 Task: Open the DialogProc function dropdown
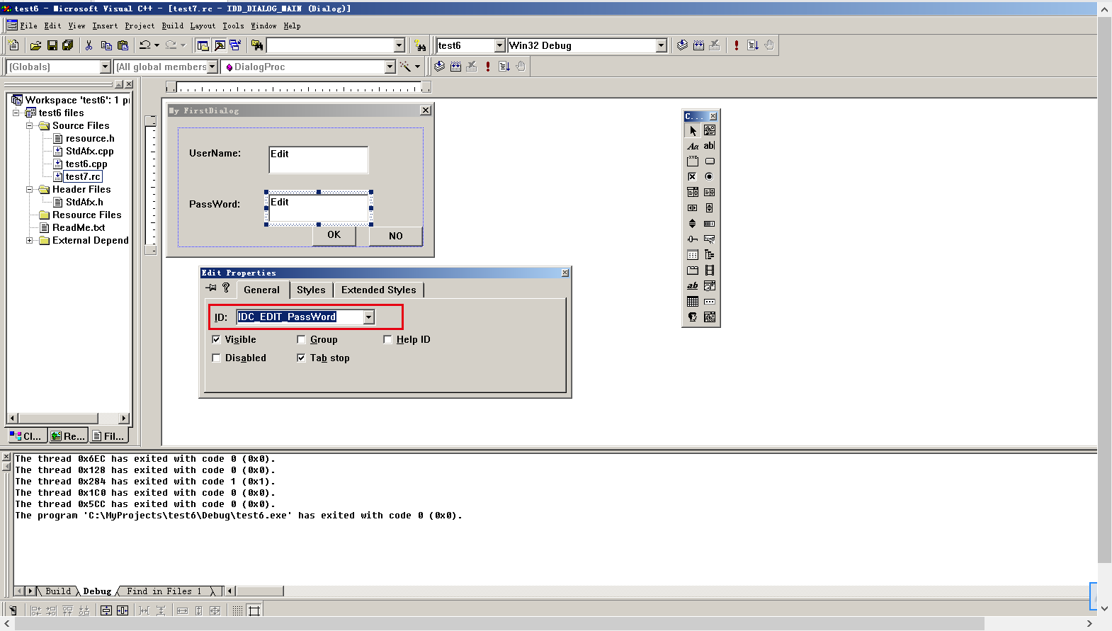point(390,67)
